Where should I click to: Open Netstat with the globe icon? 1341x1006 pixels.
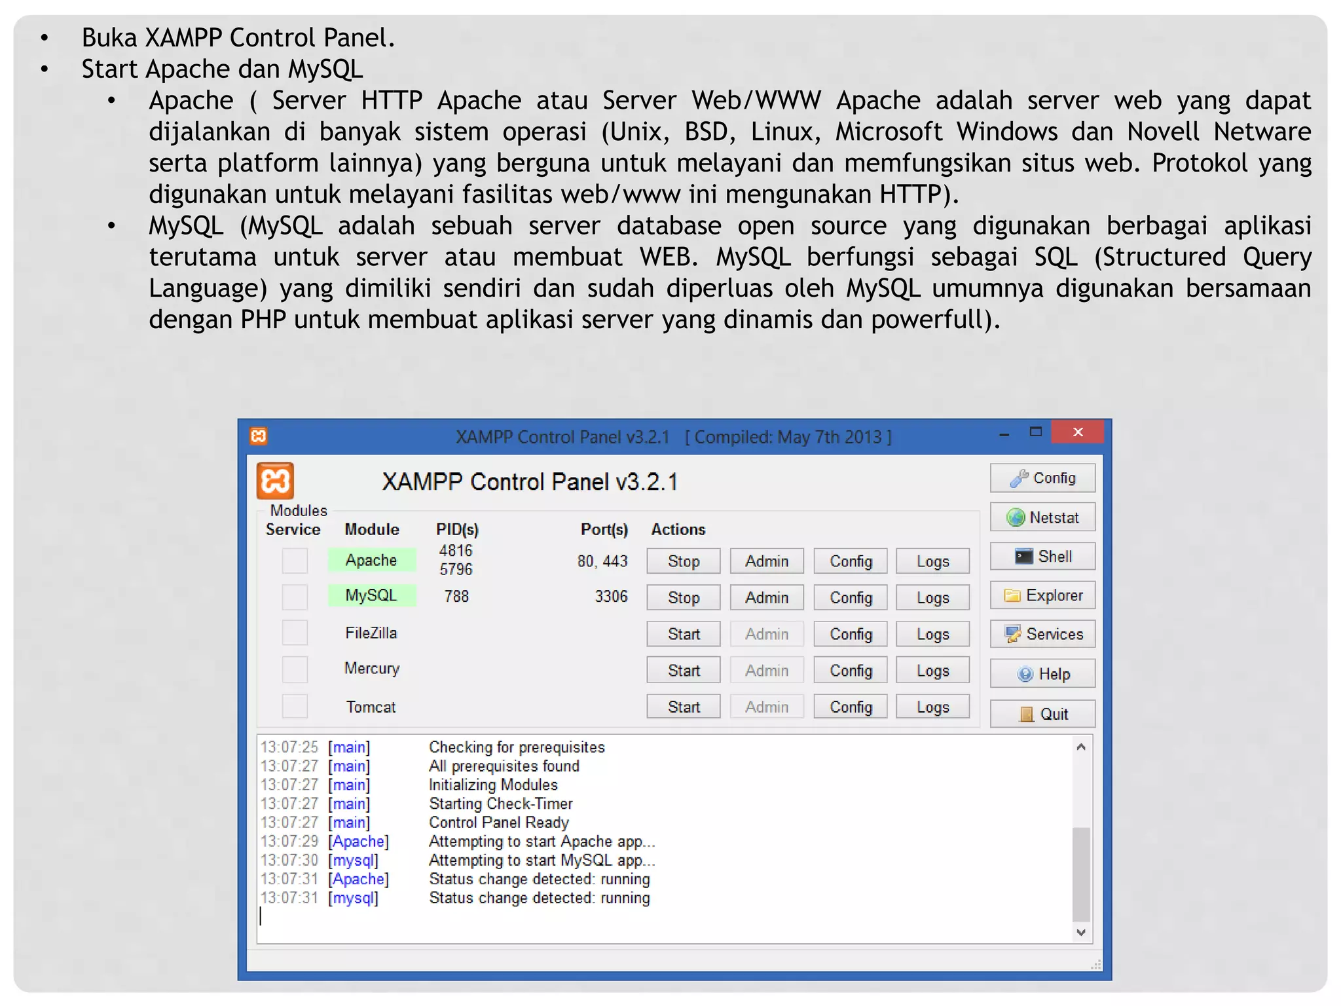click(x=1042, y=517)
